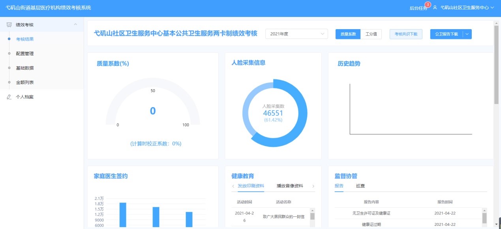The image size is (501, 229).
Task: Click the 个人档案 pencil icon
Action: click(9, 97)
